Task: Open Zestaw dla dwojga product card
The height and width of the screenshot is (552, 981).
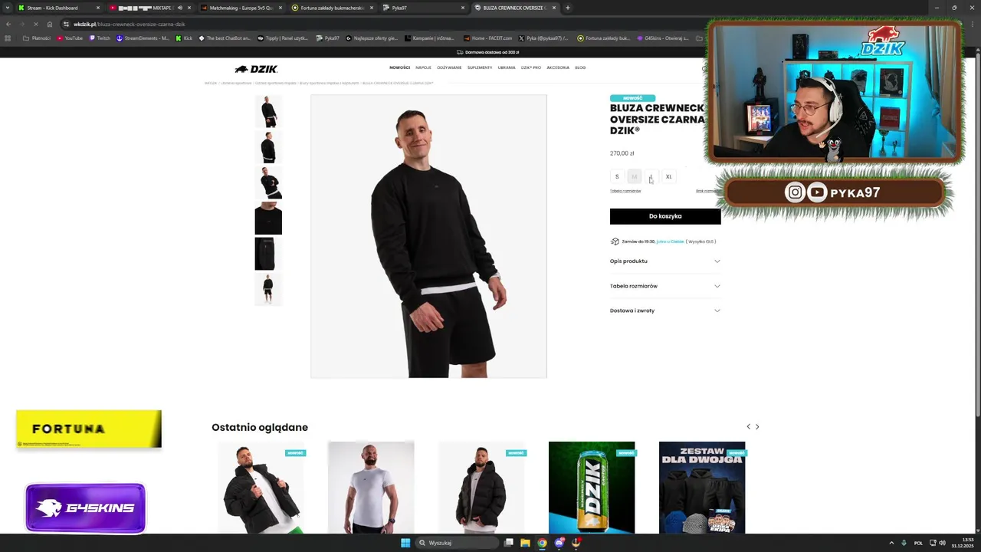Action: 702,488
